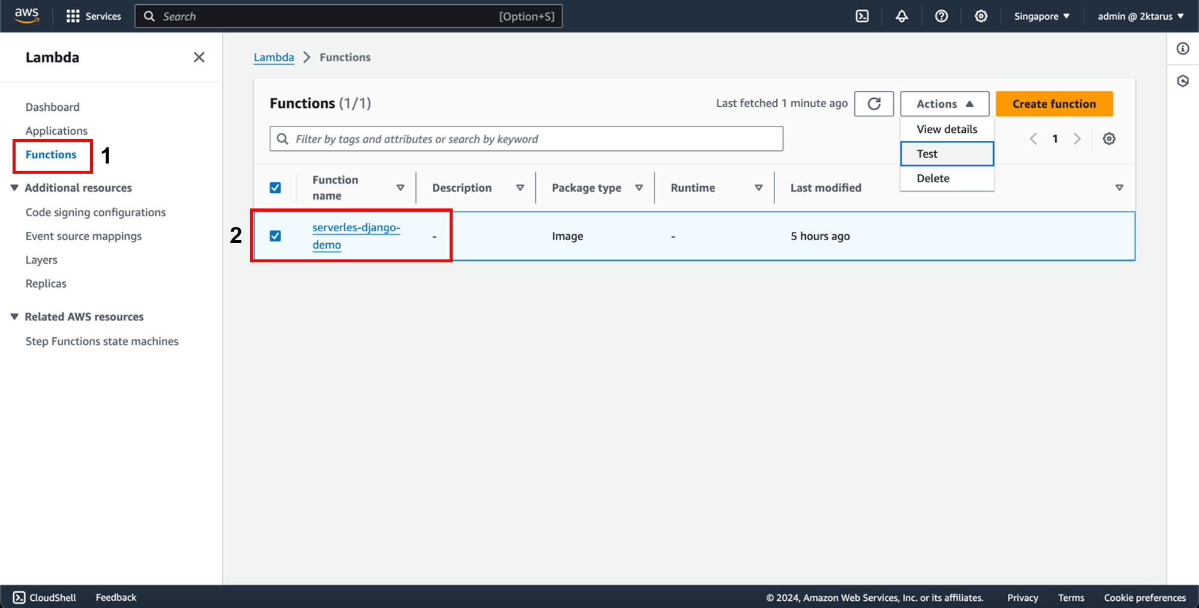Click the refresh functions list button

click(874, 104)
